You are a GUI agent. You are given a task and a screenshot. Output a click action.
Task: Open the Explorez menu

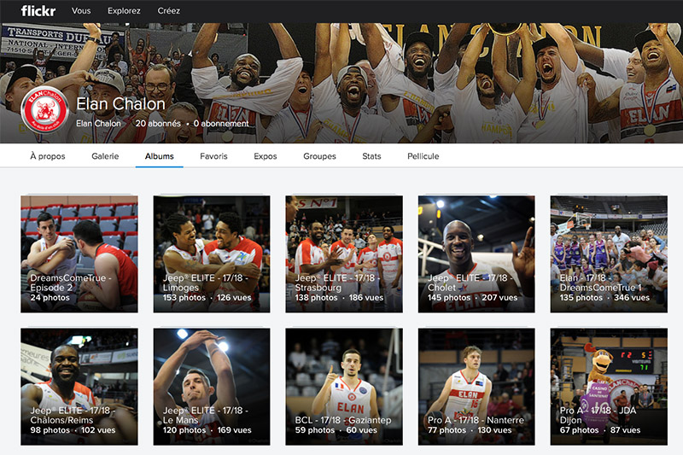click(124, 11)
